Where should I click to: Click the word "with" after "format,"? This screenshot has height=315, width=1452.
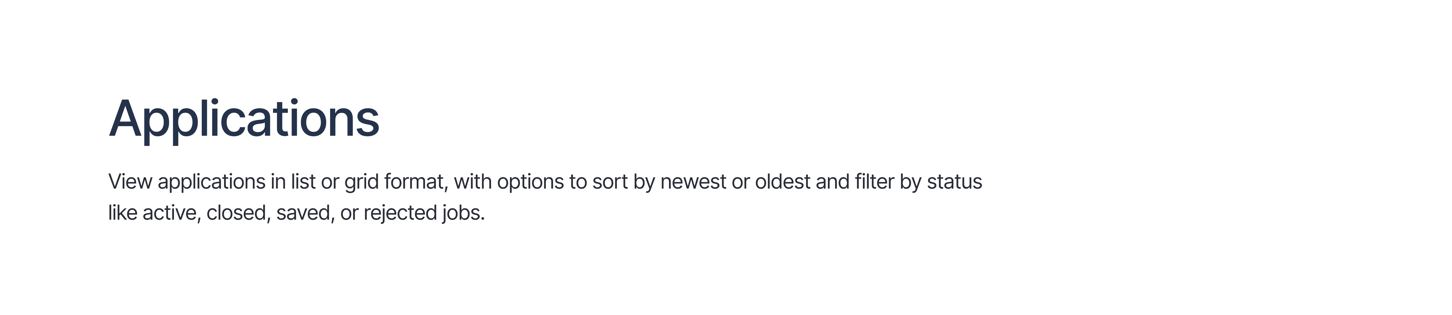(473, 181)
